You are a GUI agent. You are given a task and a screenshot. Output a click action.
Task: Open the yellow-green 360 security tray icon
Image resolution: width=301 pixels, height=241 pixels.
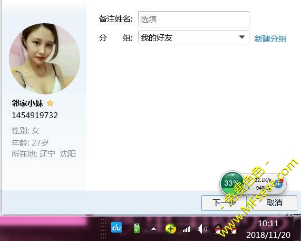click(170, 229)
